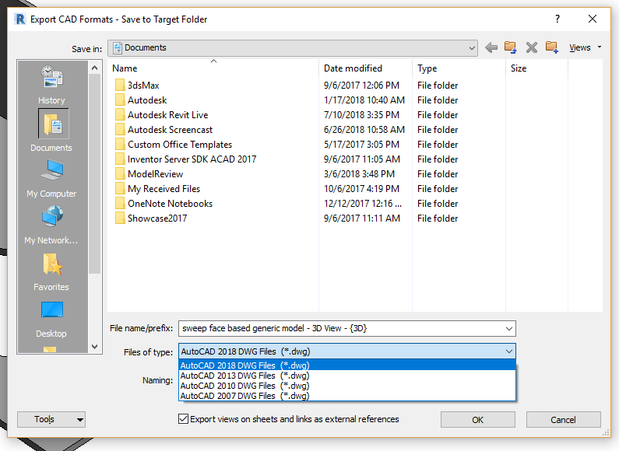This screenshot has height=451, width=619.
Task: Click date 1/17/2018 10:40 AM cell
Action: coord(364,100)
